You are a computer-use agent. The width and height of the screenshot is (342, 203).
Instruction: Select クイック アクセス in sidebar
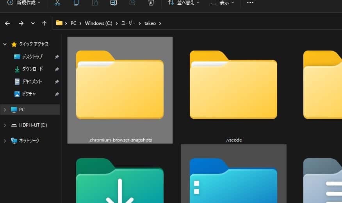(33, 44)
